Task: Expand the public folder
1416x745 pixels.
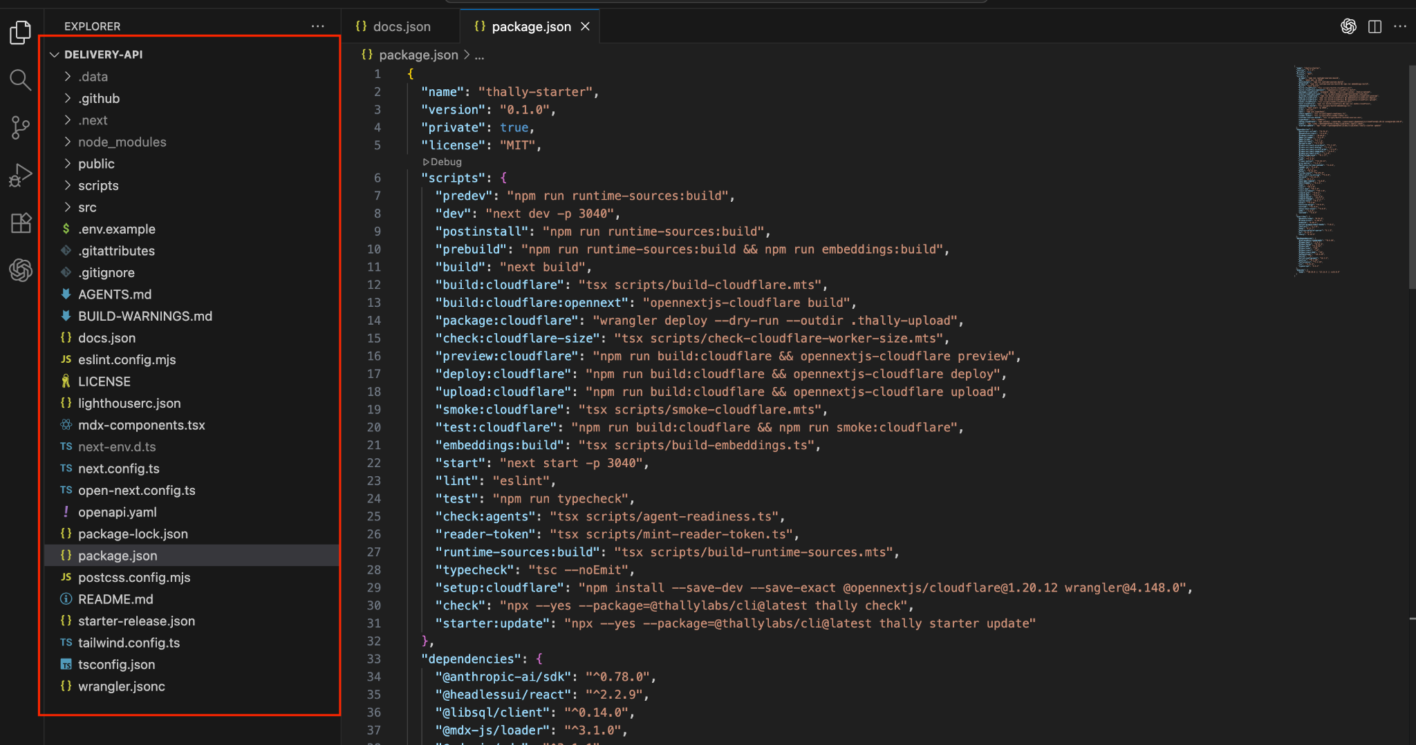Action: (x=67, y=164)
